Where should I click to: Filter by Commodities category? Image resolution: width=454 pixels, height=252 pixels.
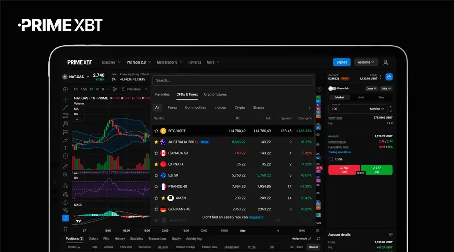196,108
